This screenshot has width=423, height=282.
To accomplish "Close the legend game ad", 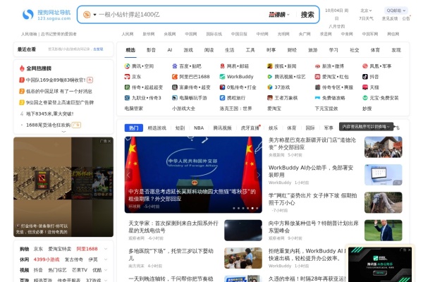I will coord(109,141).
